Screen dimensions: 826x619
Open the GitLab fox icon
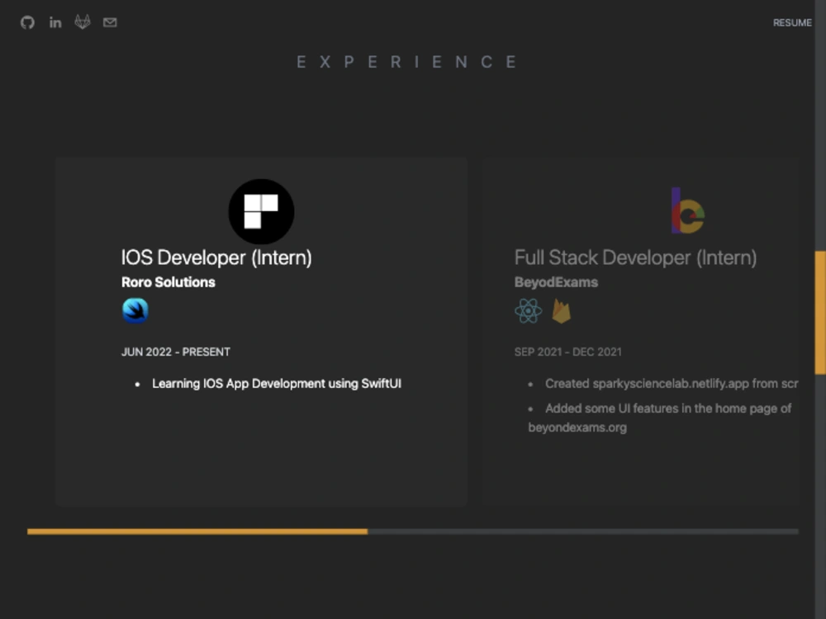(83, 22)
